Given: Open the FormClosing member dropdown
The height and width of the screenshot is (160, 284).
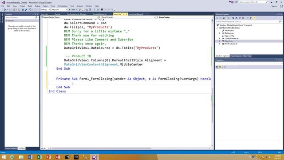Looking at the screenshot, I should coord(185,17).
